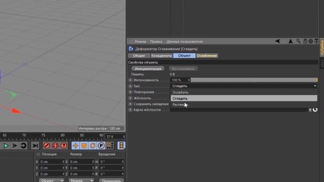Open the Данные пользователя menu

[x=184, y=41]
